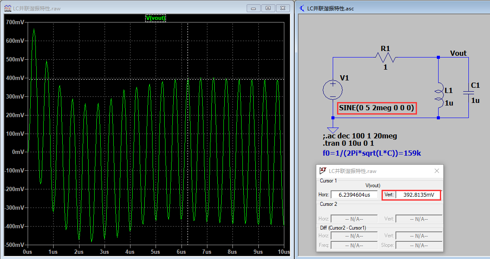Select the V1 voltage source symbol
Image resolution: width=490 pixels, height=259 pixels.
tap(333, 90)
